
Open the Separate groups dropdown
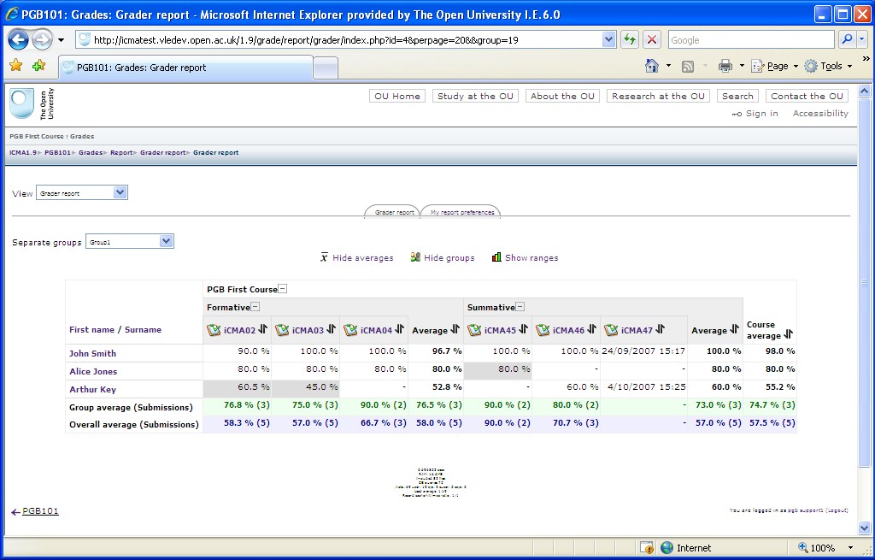pyautogui.click(x=130, y=241)
